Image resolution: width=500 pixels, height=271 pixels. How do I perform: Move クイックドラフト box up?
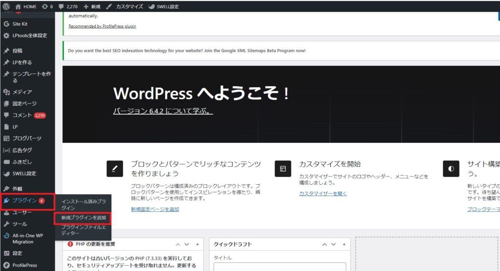pyautogui.click(x=324, y=244)
